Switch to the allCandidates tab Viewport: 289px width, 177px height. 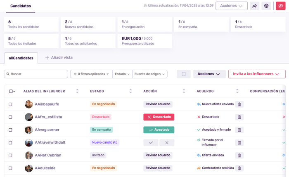21,58
